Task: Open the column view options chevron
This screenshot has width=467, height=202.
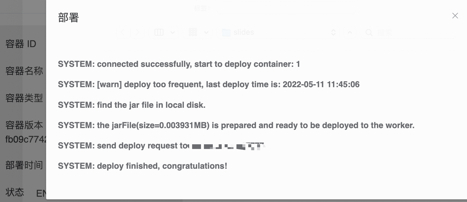Action: (x=173, y=32)
